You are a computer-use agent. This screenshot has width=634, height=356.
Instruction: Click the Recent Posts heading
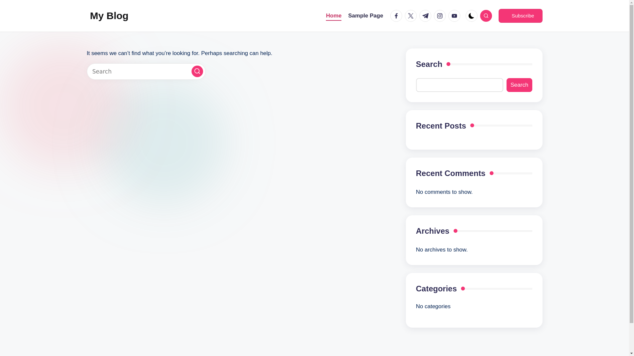tap(441, 126)
